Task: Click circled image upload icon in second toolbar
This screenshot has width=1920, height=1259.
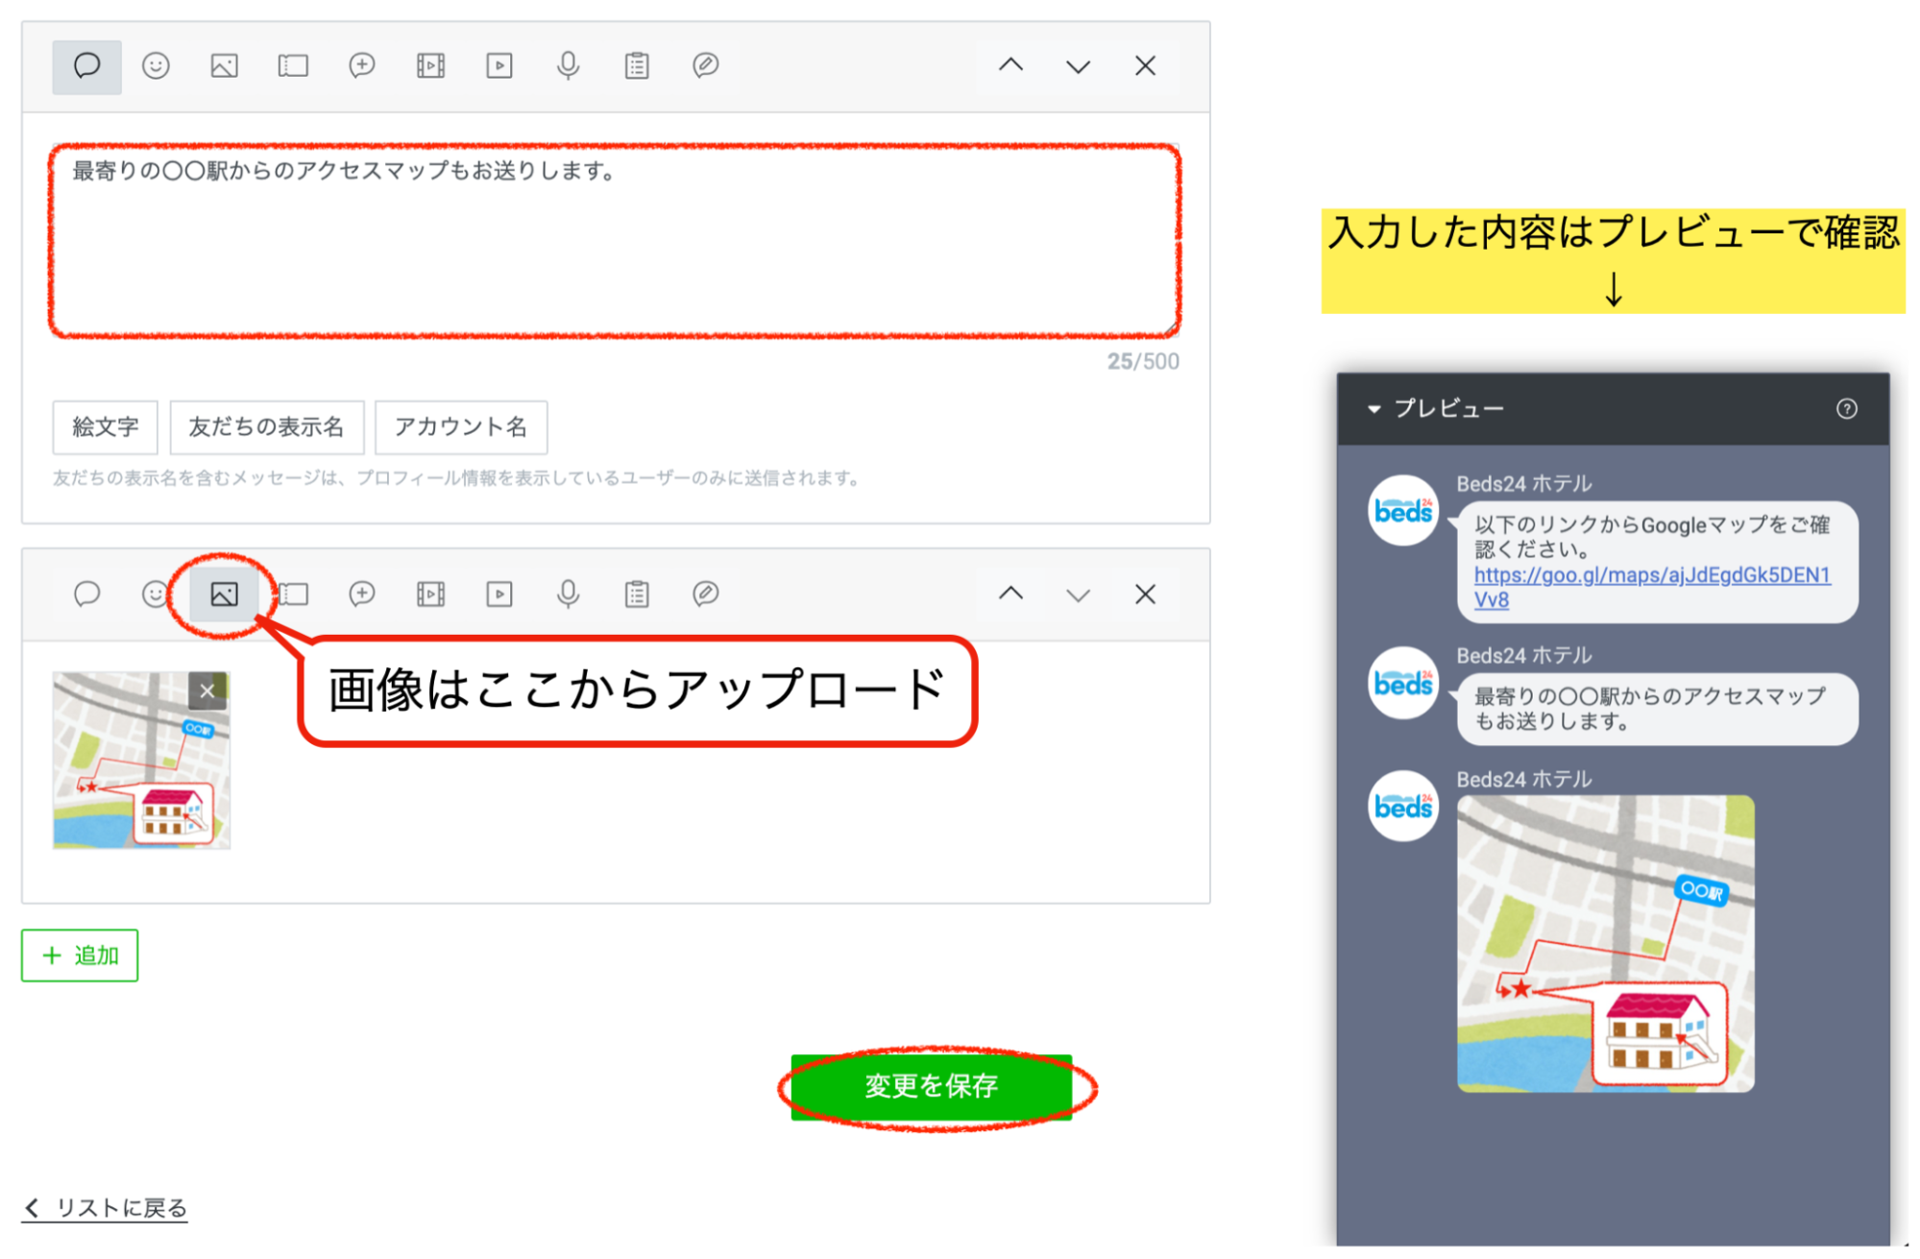Action: 224,594
